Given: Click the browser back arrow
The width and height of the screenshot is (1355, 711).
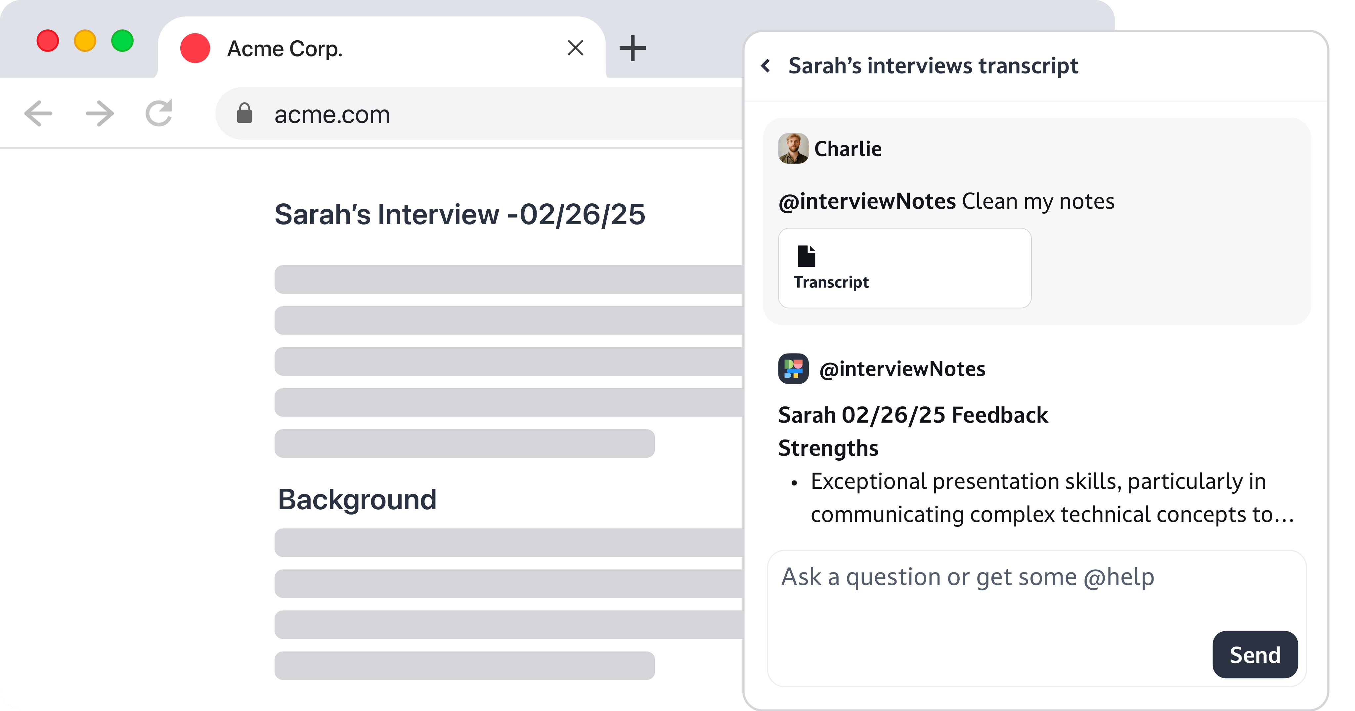Looking at the screenshot, I should (x=38, y=113).
